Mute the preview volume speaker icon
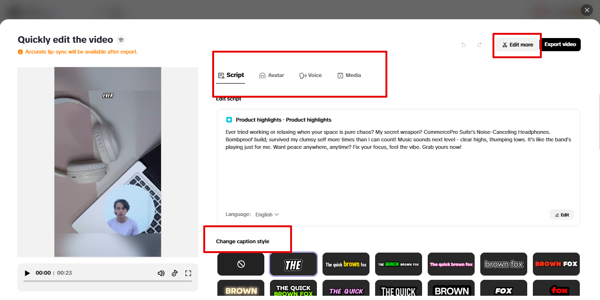The height and width of the screenshot is (300, 600). click(161, 273)
